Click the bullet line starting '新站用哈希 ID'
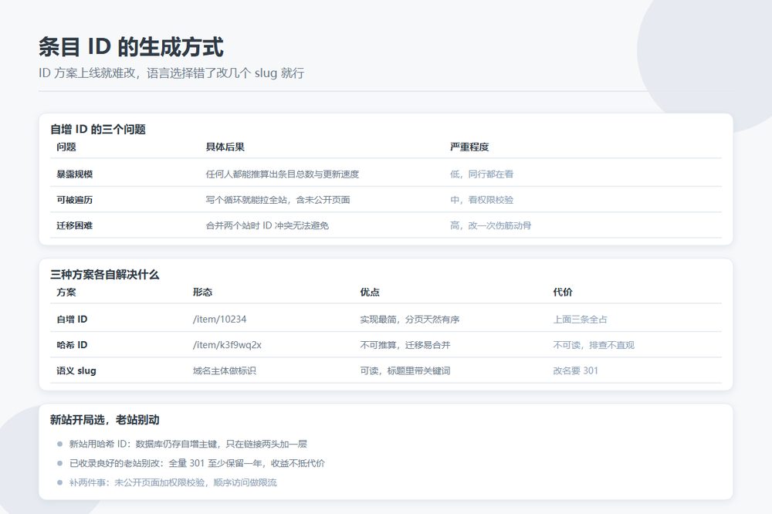The height and width of the screenshot is (514, 772). 188,444
